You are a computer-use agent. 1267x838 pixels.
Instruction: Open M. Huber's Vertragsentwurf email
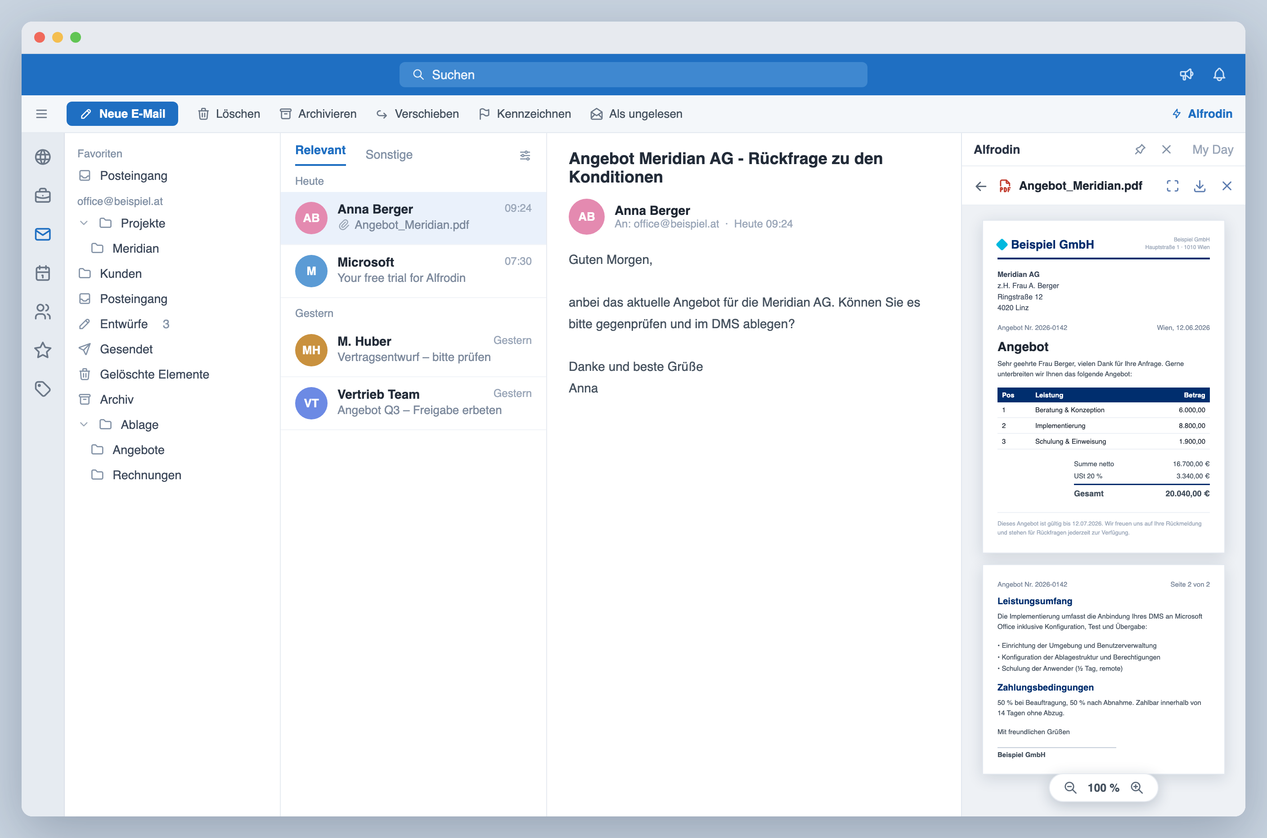(x=413, y=350)
